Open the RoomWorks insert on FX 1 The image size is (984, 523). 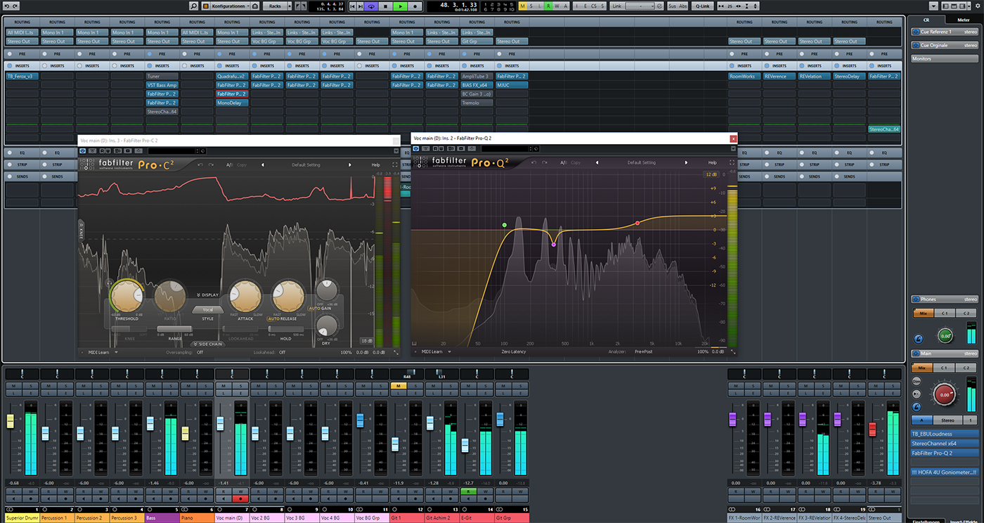pyautogui.click(x=744, y=76)
